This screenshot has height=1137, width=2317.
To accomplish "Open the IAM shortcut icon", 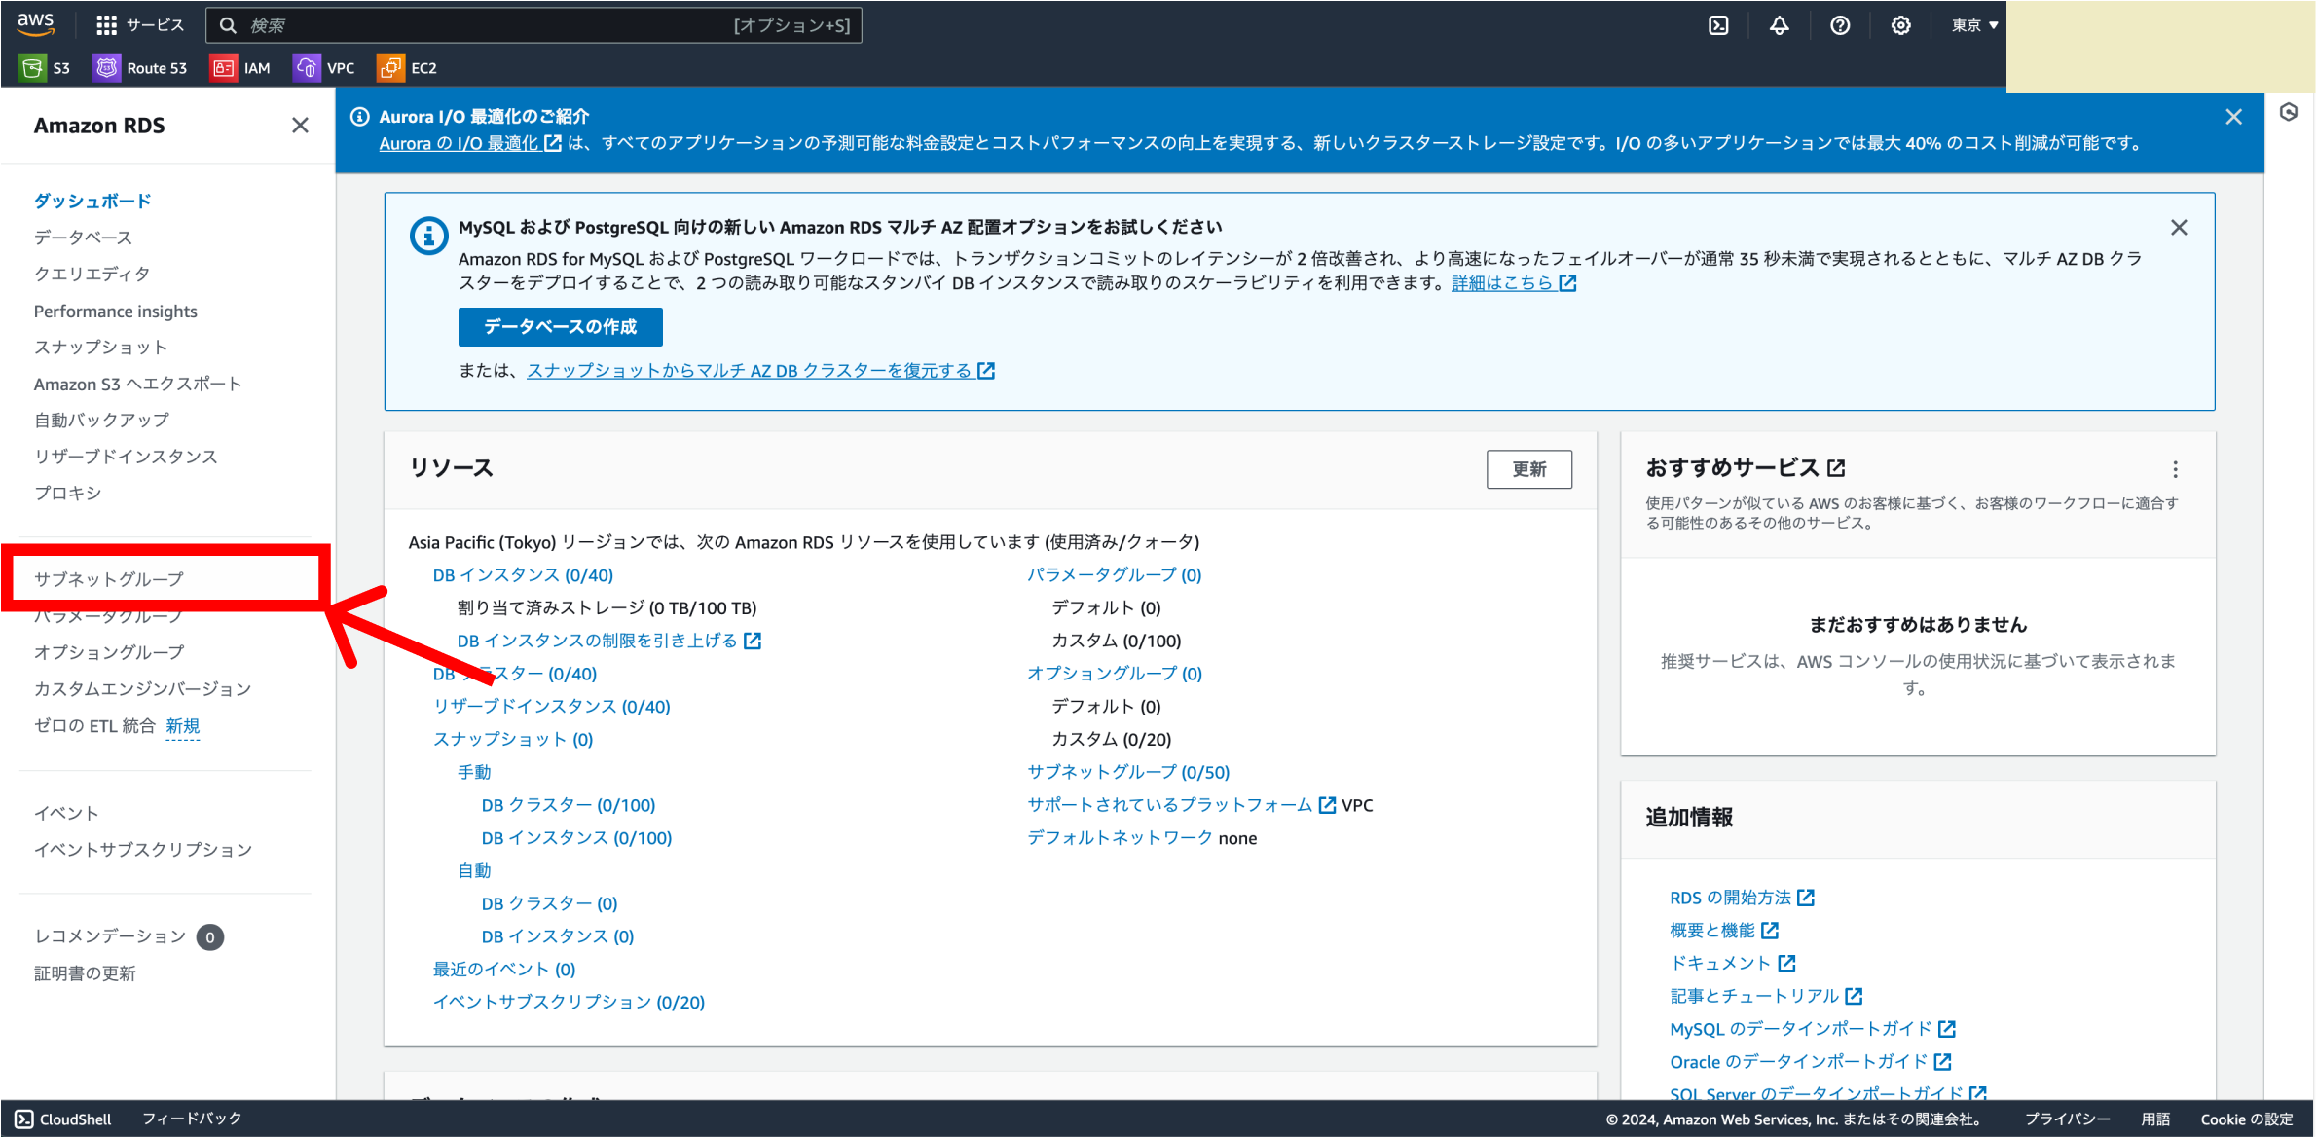I will click(x=223, y=67).
